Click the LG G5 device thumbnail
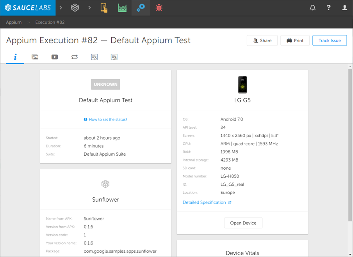Screen dimensions: 353x257 242,85
